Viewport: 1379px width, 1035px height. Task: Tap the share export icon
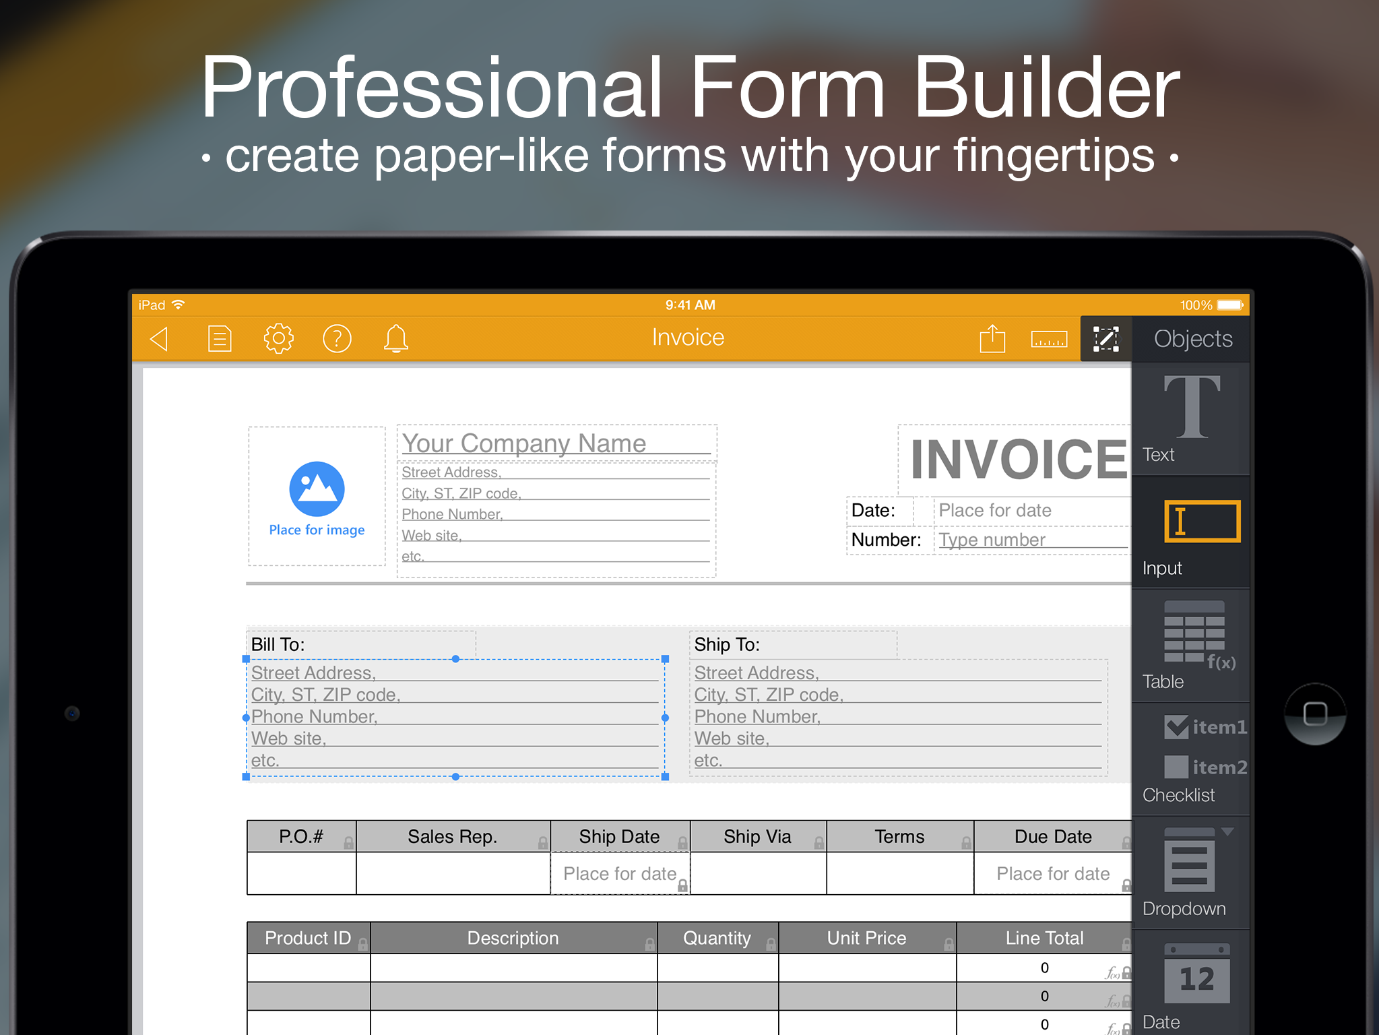click(x=992, y=338)
